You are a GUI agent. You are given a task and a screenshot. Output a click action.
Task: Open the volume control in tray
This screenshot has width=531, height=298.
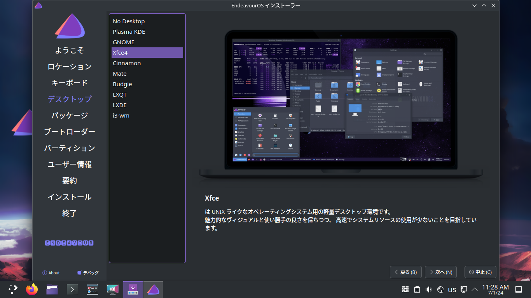coord(429,289)
